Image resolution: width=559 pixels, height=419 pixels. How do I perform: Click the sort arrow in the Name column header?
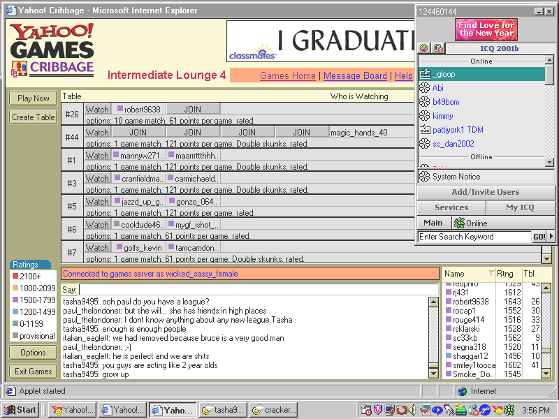[x=491, y=273]
